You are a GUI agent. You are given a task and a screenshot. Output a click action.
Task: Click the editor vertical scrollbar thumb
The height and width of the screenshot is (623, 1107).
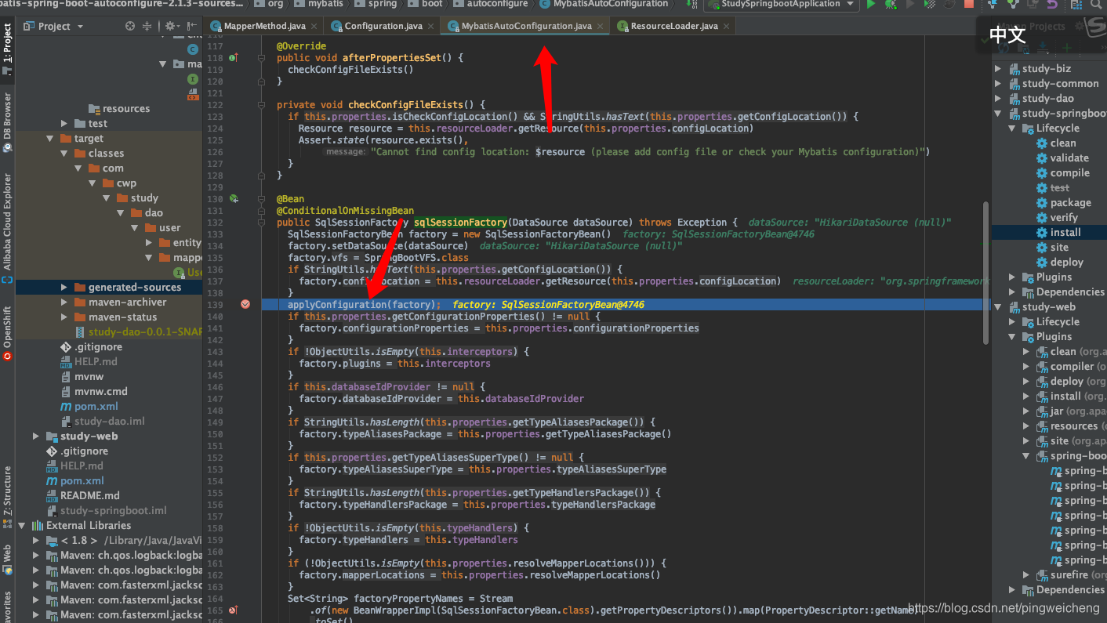coord(986,272)
